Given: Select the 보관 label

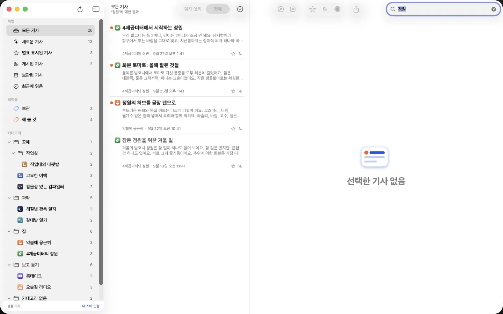Looking at the screenshot, I should coord(50,109).
